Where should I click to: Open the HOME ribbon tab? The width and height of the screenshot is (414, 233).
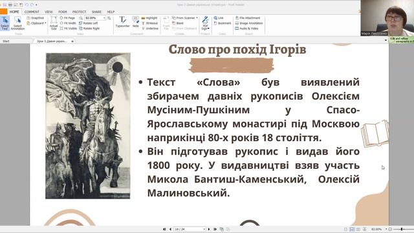[14, 12]
